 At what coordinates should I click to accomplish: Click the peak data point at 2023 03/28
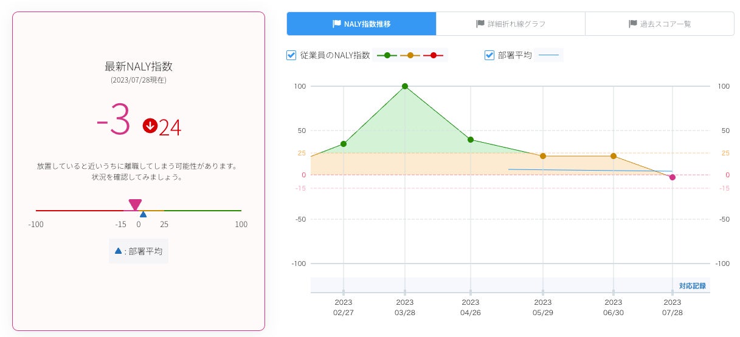405,86
